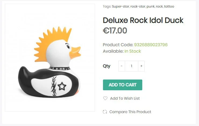Select the standalone rock tag
This screenshot has width=199, height=126.
[159, 6]
